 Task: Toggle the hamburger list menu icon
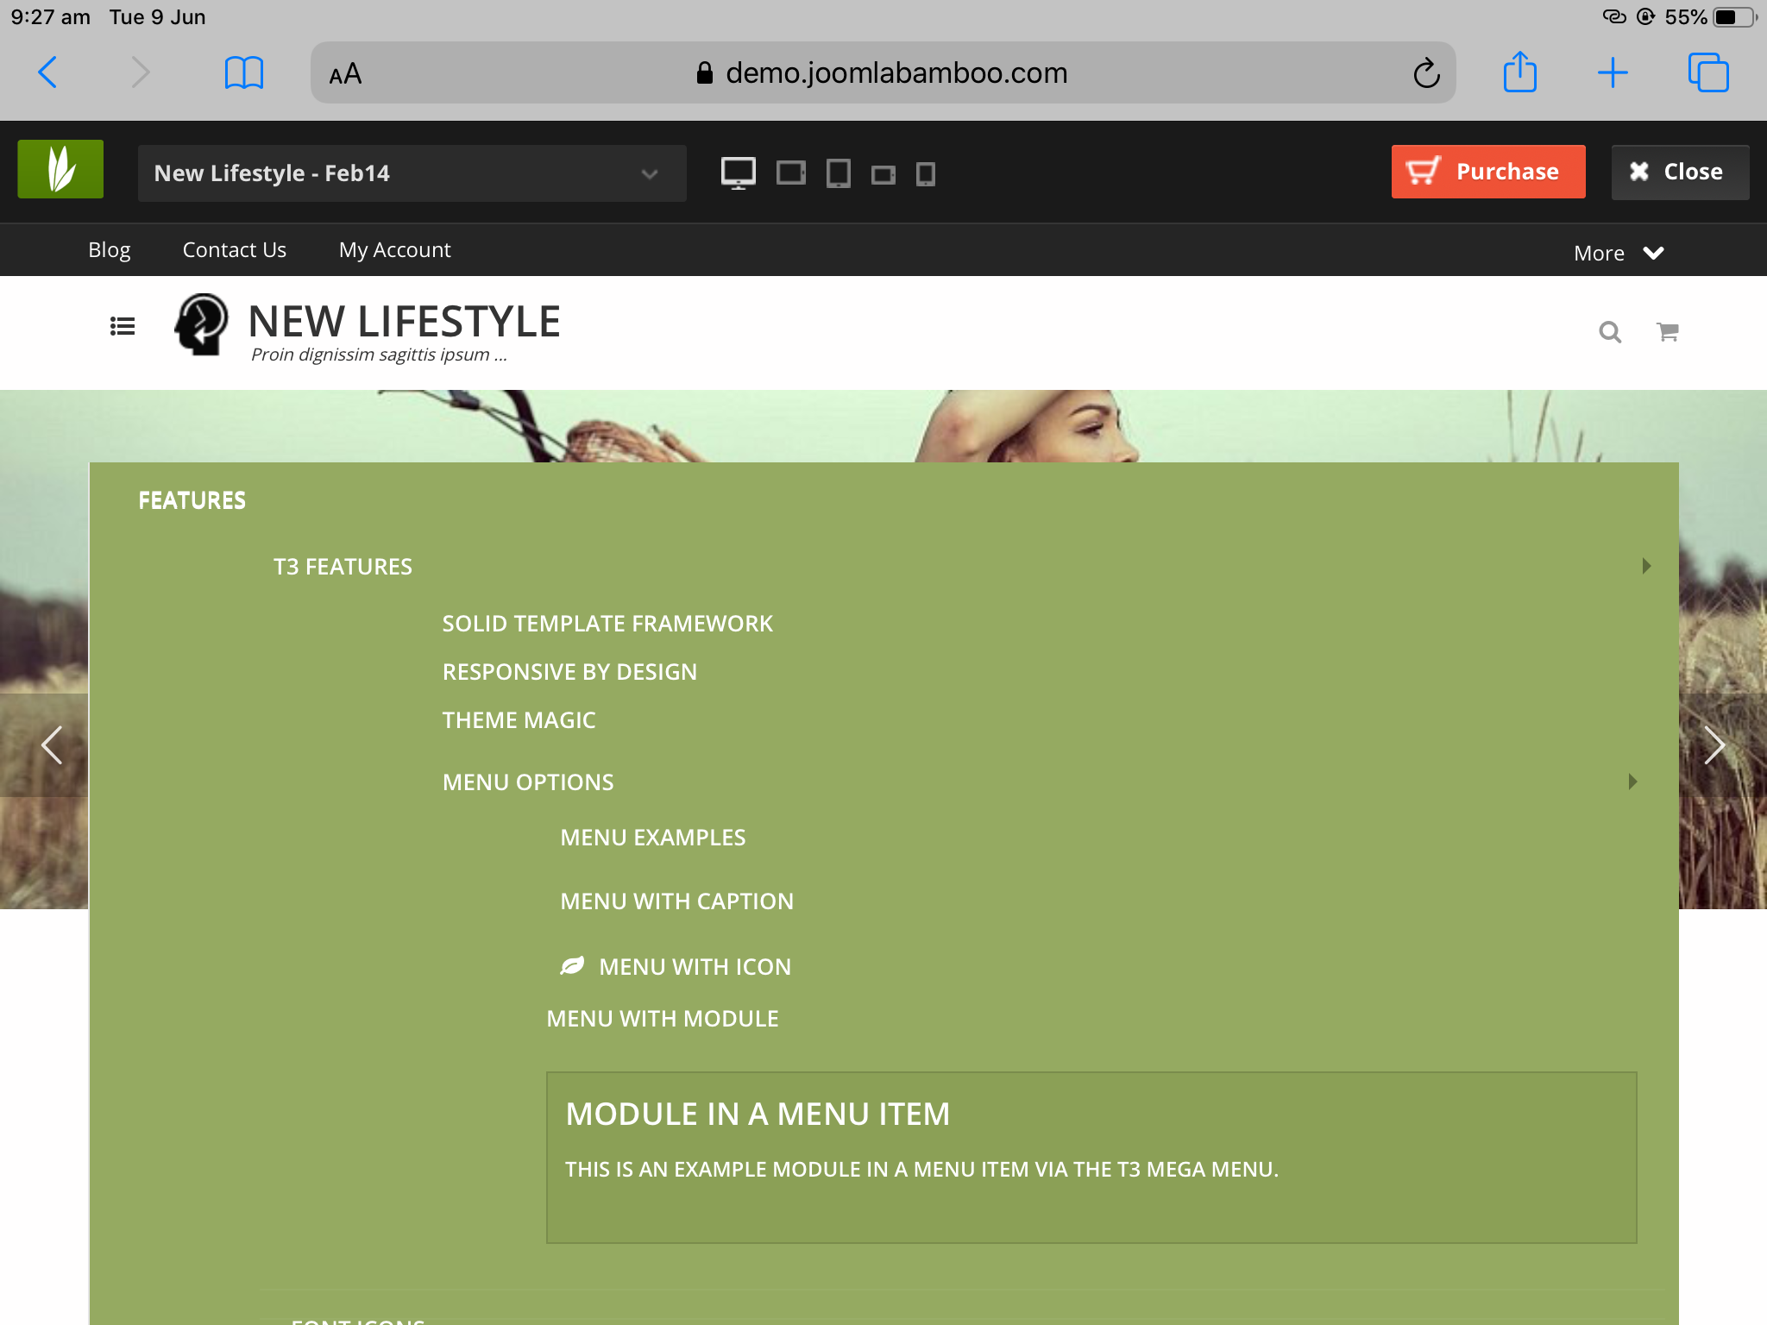123,326
